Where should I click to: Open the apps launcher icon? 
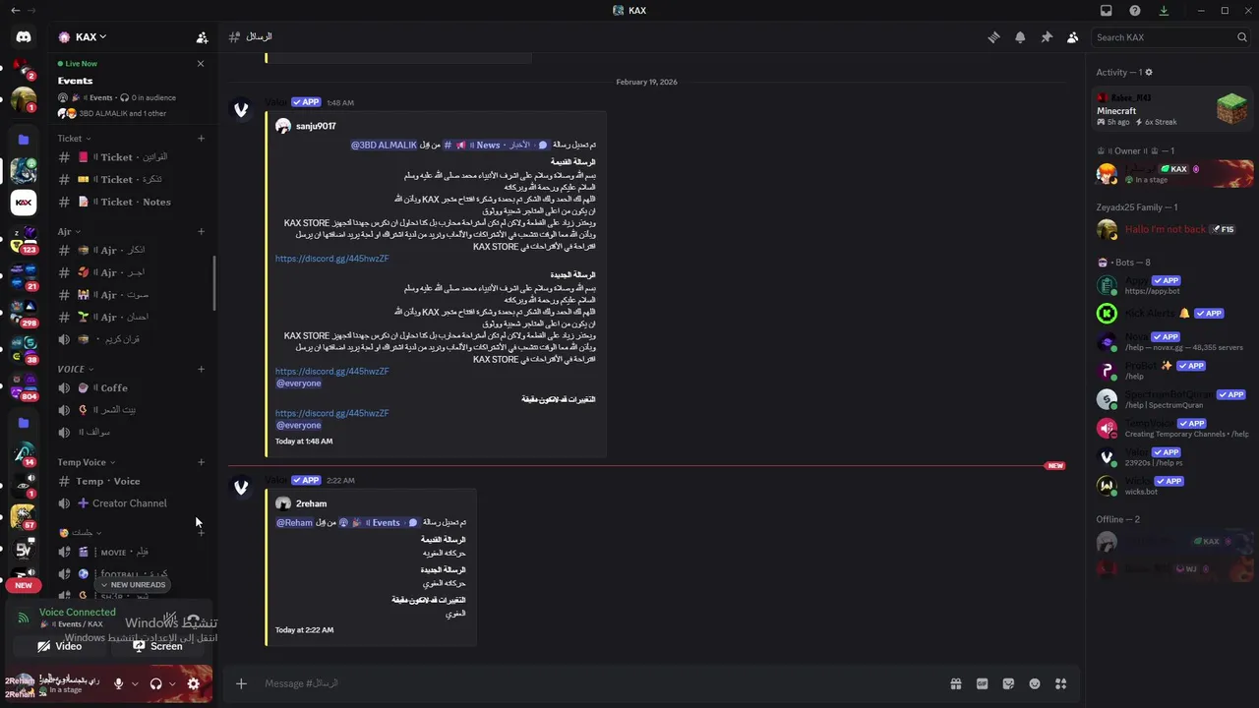pyautogui.click(x=1061, y=683)
